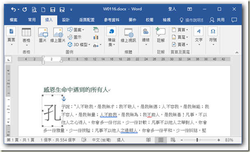The image size is (250, 152).
Task: Click page count 第 1 頁，共 1 頁
Action: click(21, 140)
